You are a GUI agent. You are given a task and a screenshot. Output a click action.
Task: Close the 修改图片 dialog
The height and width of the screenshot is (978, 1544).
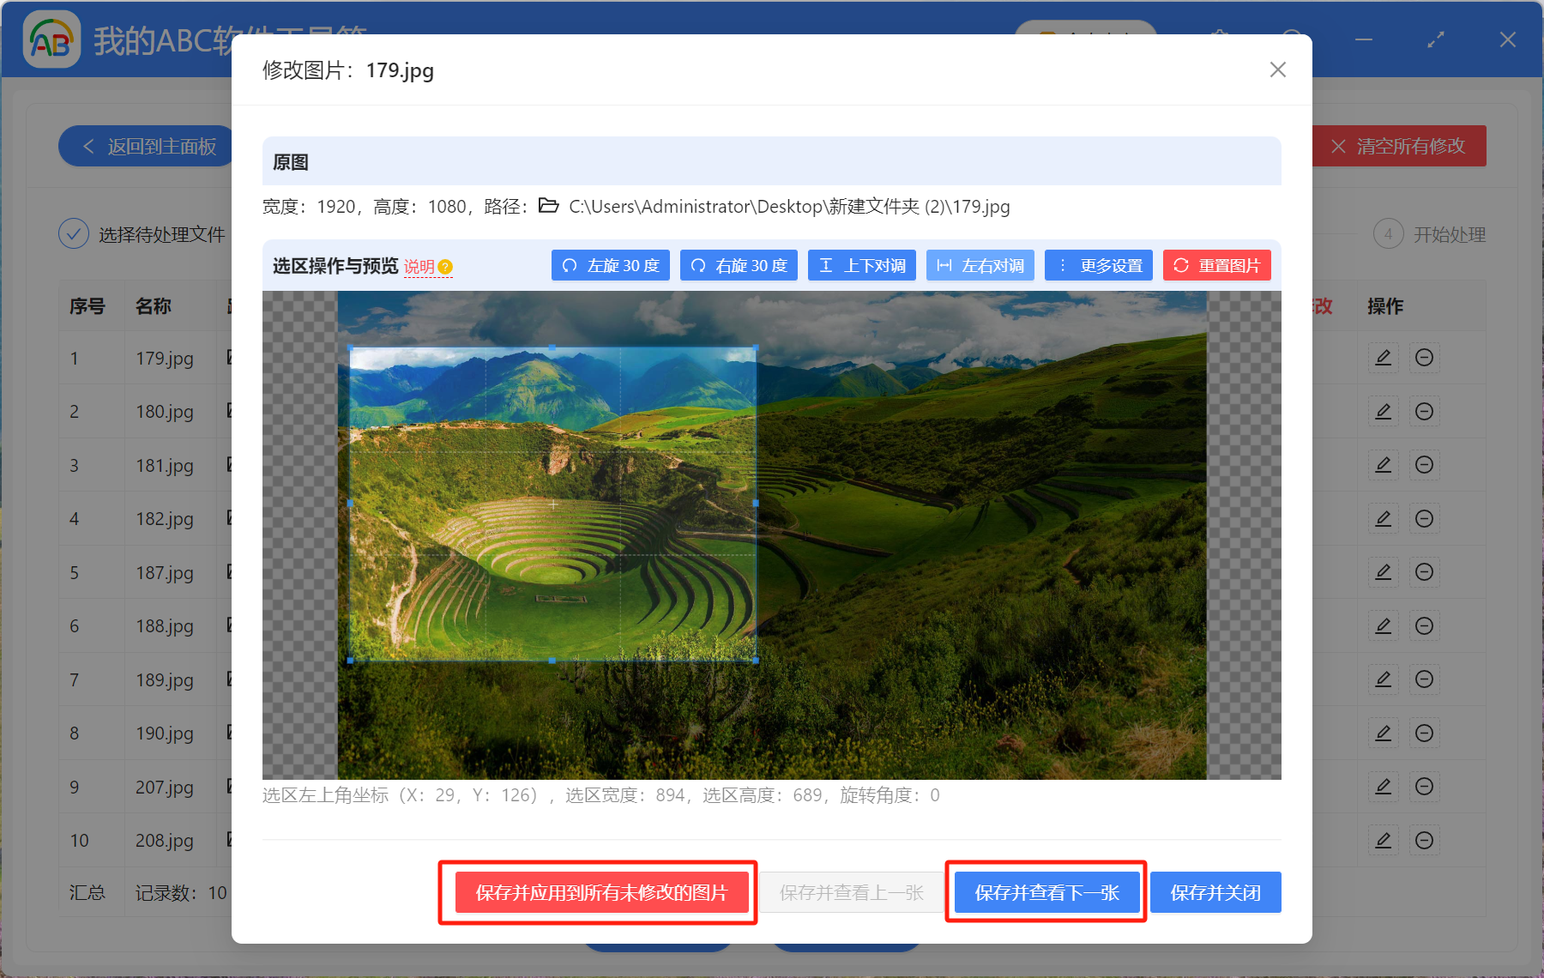point(1278,69)
